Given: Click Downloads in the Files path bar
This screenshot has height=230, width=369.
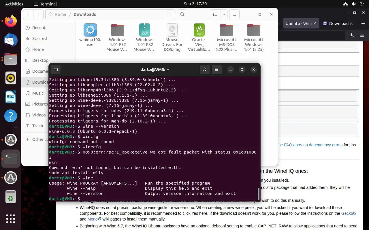Looking at the screenshot, I should point(85,14).
